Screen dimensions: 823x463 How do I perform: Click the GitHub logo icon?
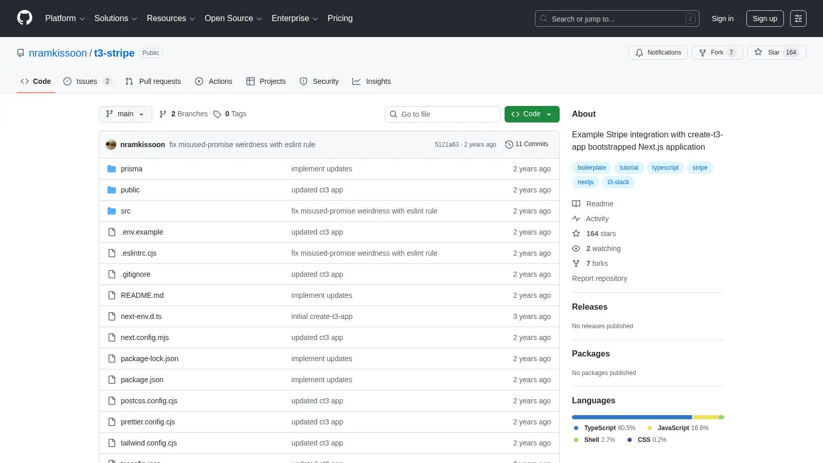click(x=25, y=18)
